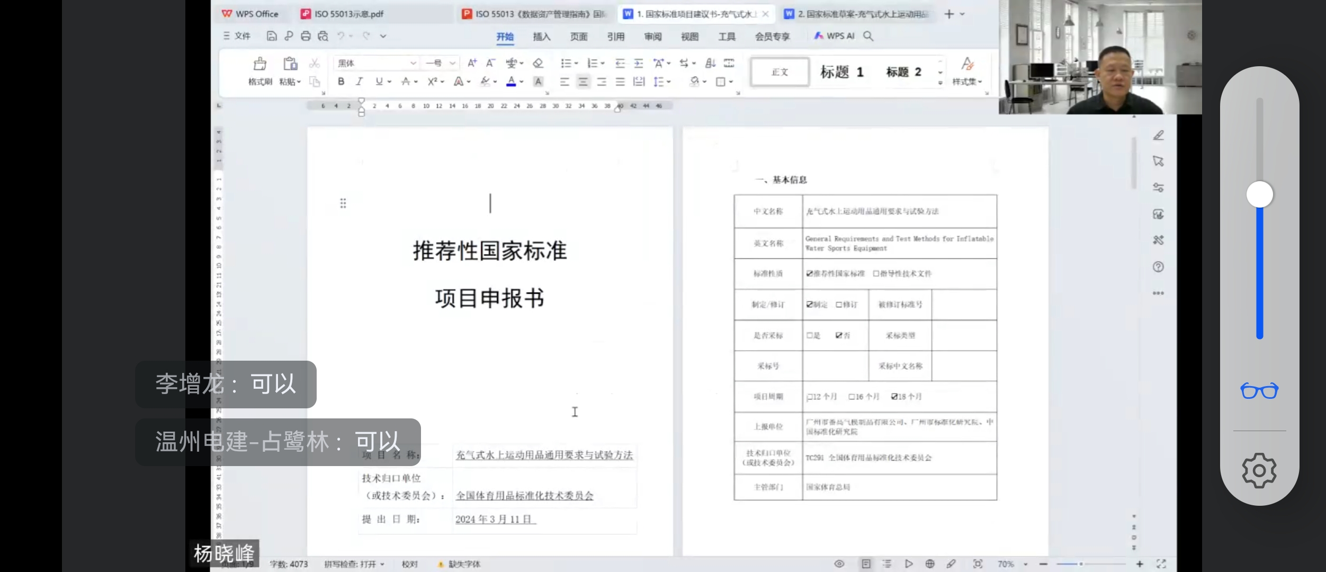Click the eraser clear formatting icon

[538, 63]
